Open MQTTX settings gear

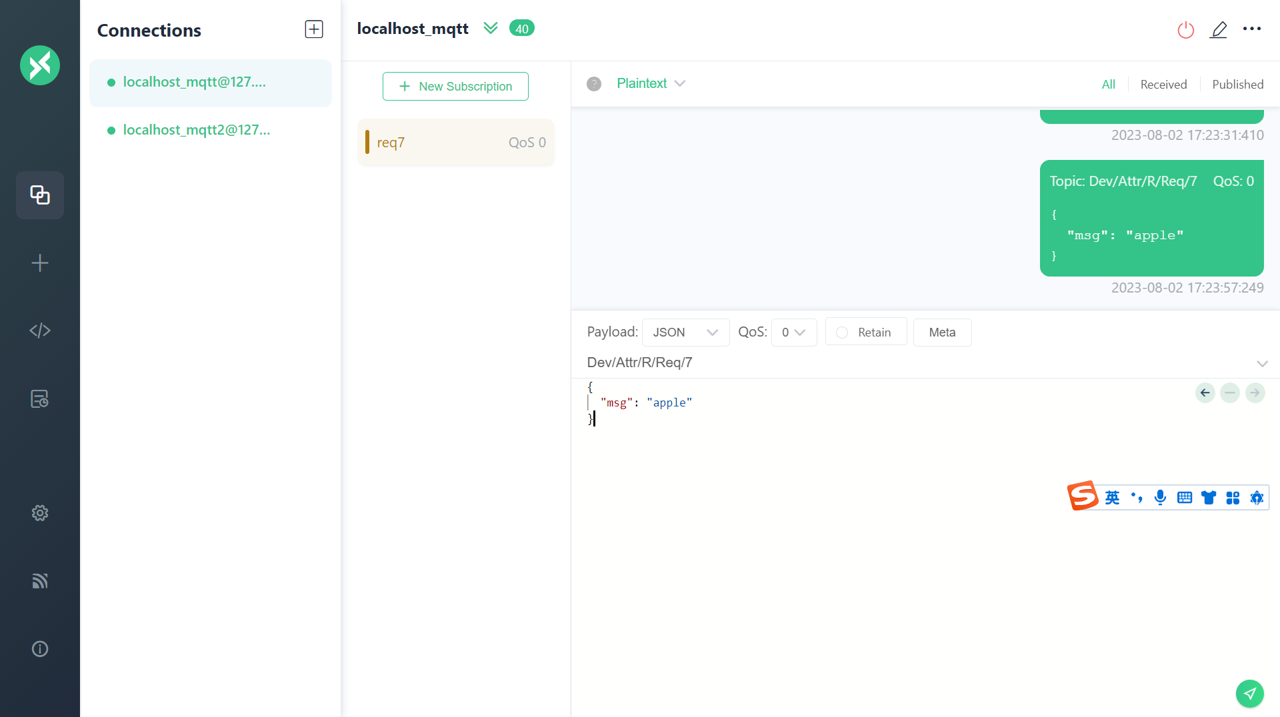pos(39,513)
